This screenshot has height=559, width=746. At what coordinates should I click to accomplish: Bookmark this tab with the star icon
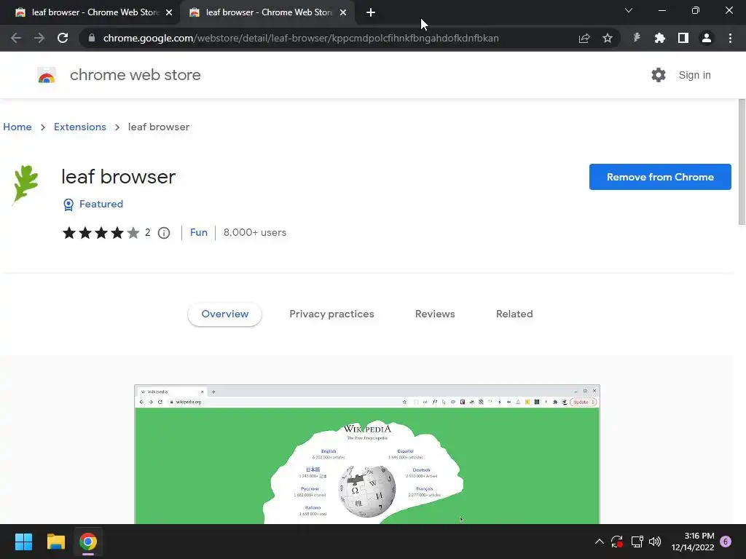coord(608,38)
